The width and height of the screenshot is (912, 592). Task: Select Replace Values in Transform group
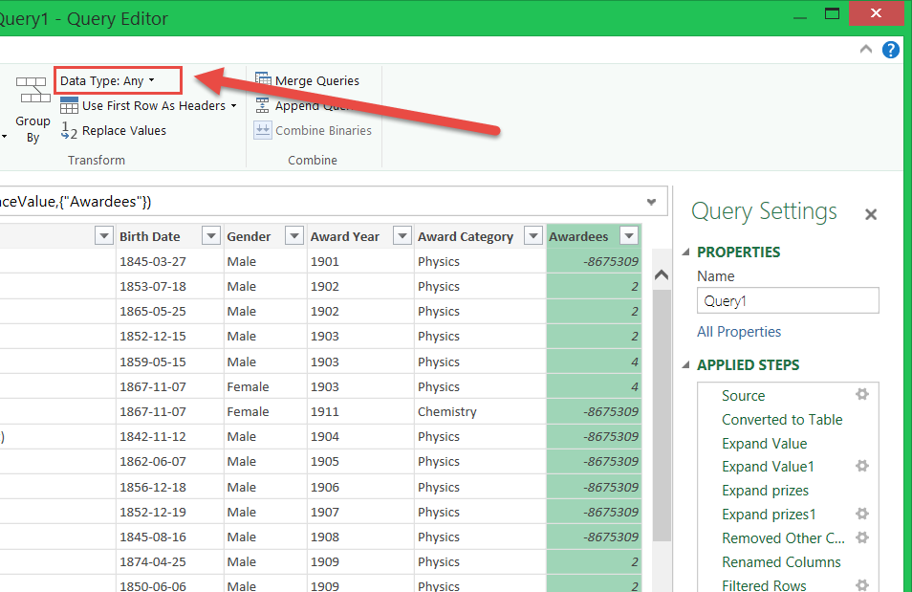point(123,131)
